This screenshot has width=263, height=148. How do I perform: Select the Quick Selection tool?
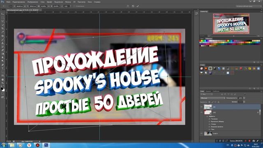2,25
